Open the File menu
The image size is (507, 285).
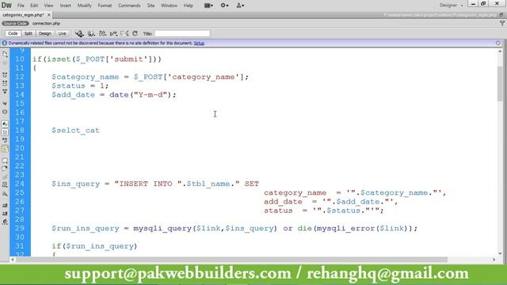click(x=21, y=6)
